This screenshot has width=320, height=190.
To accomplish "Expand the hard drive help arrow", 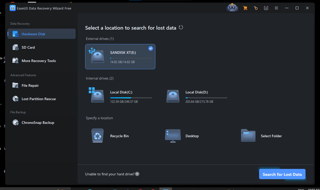I will point(137,174).
